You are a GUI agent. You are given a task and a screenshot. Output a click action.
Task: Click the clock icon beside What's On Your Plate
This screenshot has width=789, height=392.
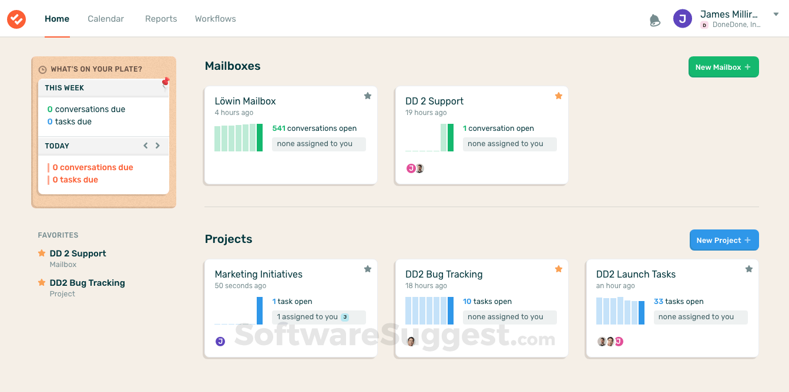tap(42, 70)
